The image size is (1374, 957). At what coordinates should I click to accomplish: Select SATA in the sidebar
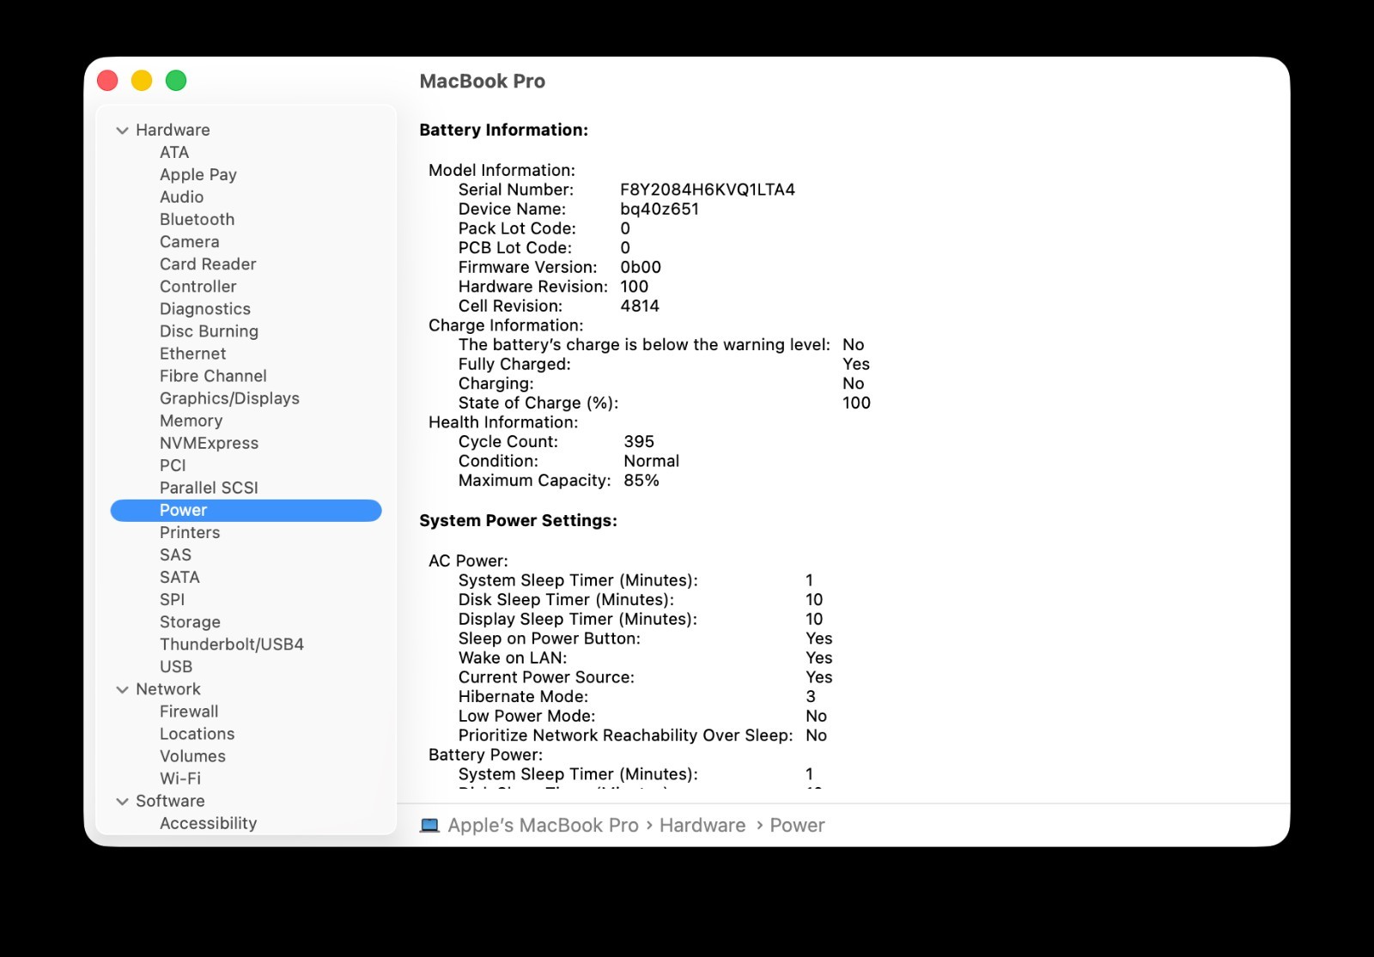point(179,577)
